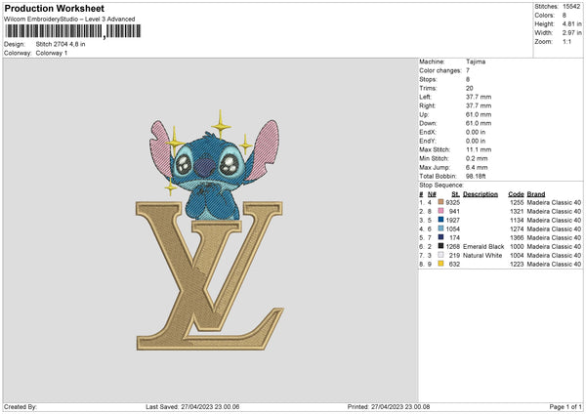Click the tan color swatch for thread 1255
This screenshot has height=414, width=586.
440,202
